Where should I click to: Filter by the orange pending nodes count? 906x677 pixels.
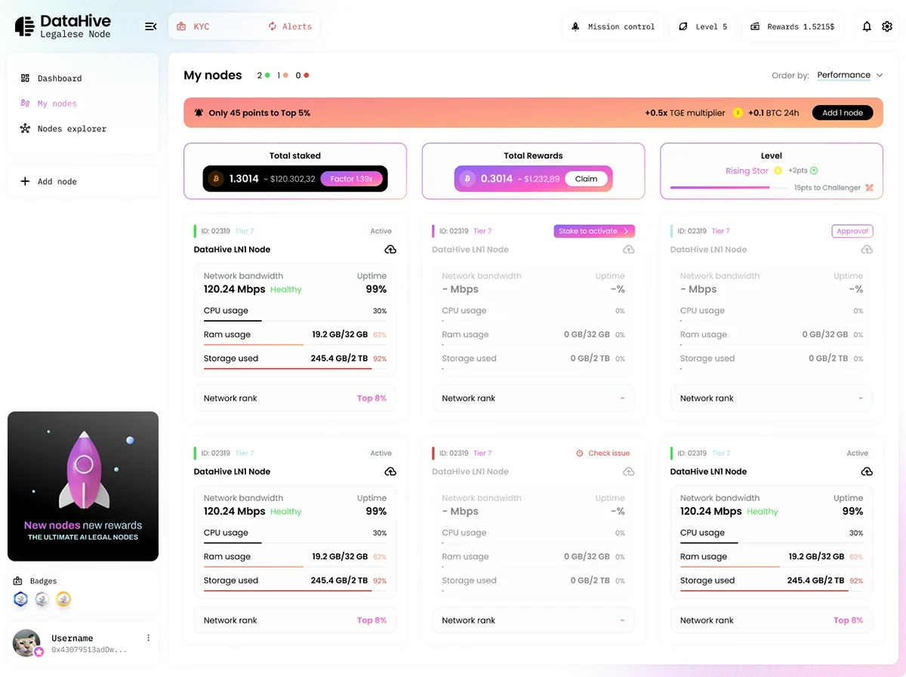coord(282,75)
